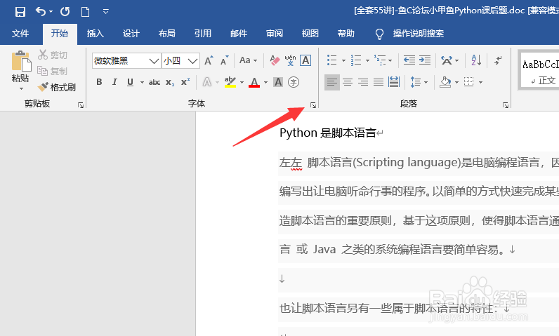
Task: Center the paragraph text
Action: pyautogui.click(x=348, y=82)
